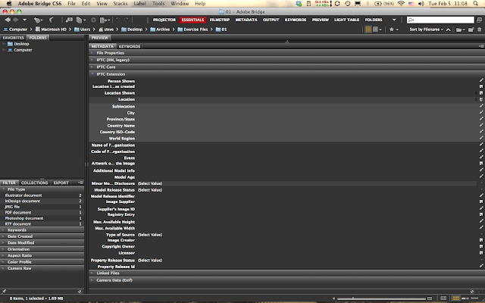Open the Collections panel tab
Viewport: 485px width, 303px height.
point(34,183)
